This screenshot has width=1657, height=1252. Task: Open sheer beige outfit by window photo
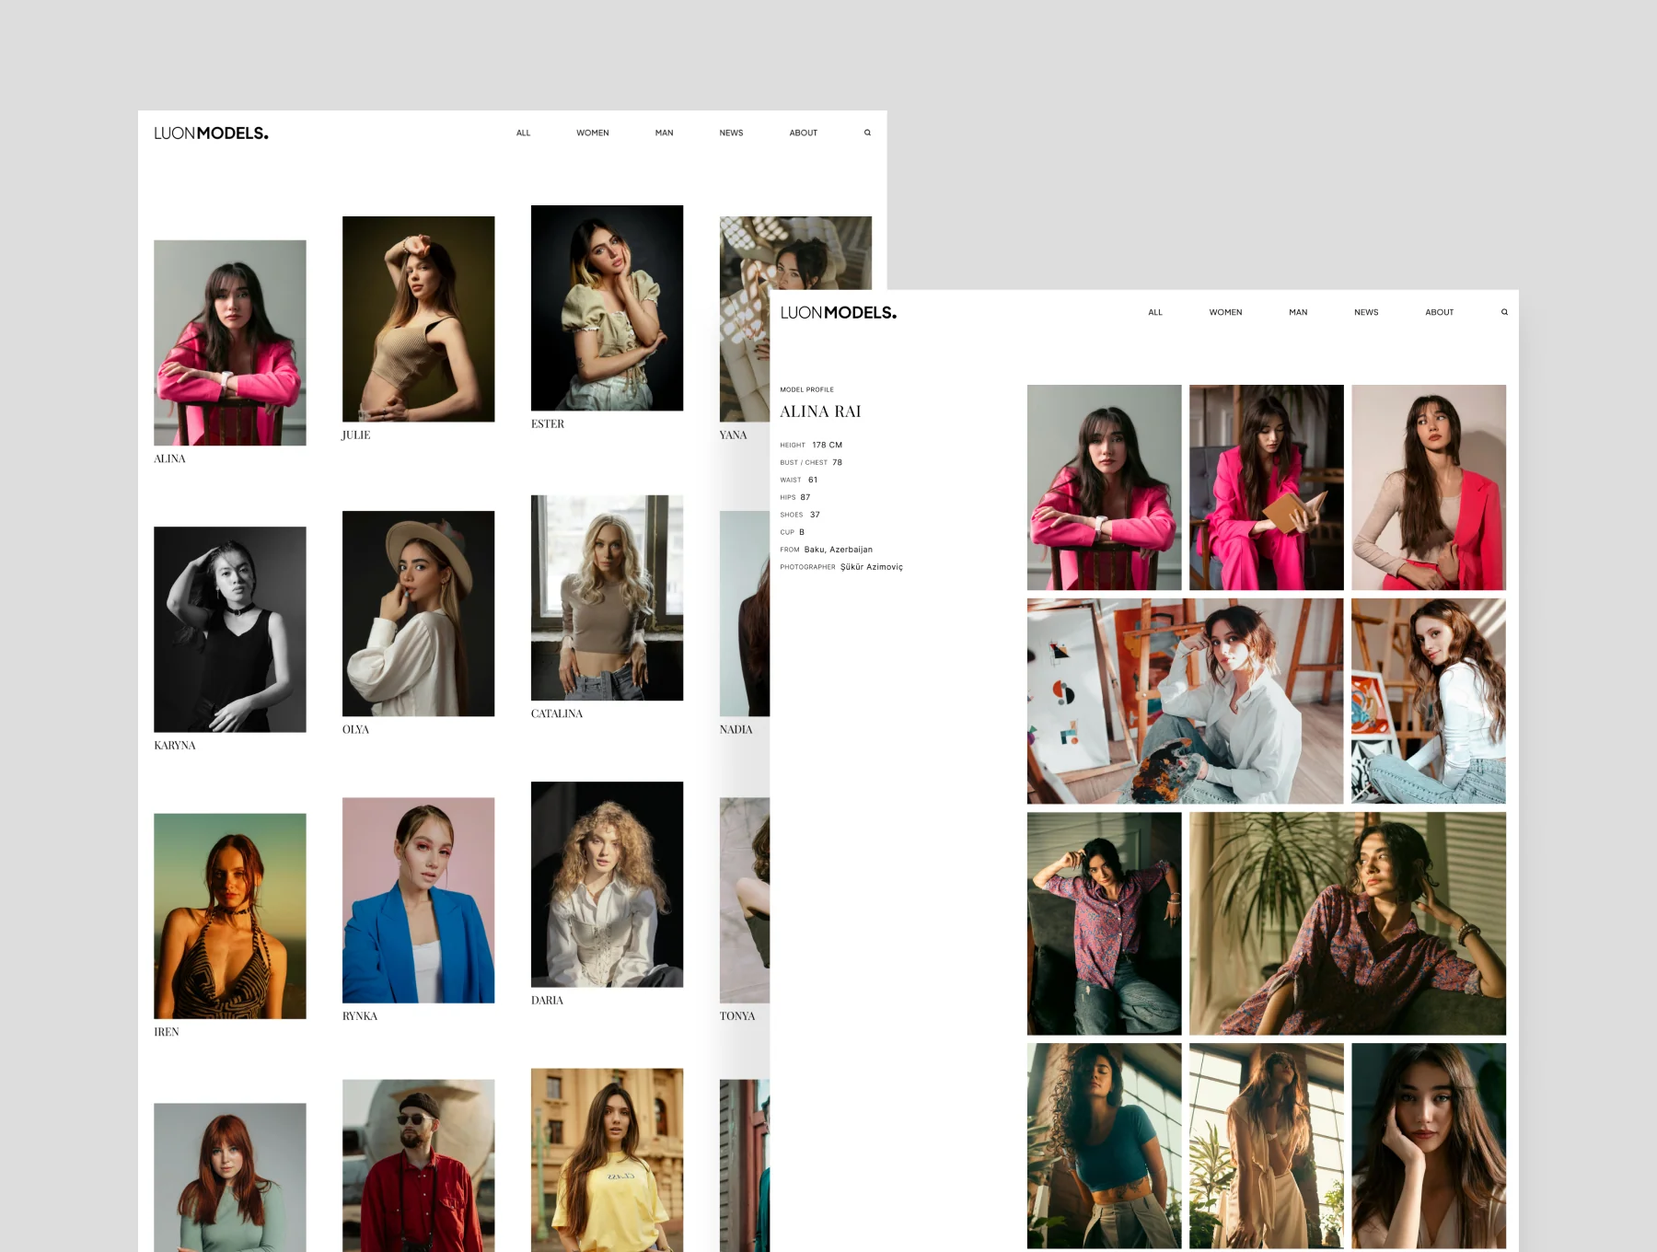[1267, 1145]
